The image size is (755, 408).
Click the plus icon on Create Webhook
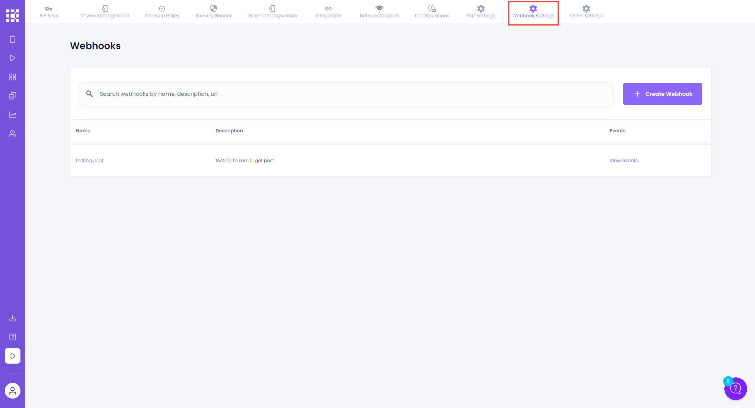click(637, 94)
